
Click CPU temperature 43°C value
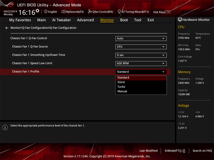pos(198,38)
